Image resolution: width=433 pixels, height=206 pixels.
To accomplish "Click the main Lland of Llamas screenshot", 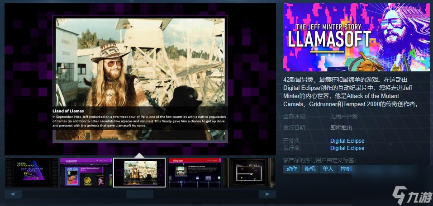I will click(x=140, y=79).
